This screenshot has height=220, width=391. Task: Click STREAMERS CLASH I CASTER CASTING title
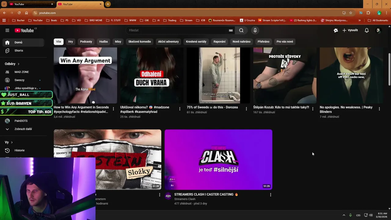point(206,194)
